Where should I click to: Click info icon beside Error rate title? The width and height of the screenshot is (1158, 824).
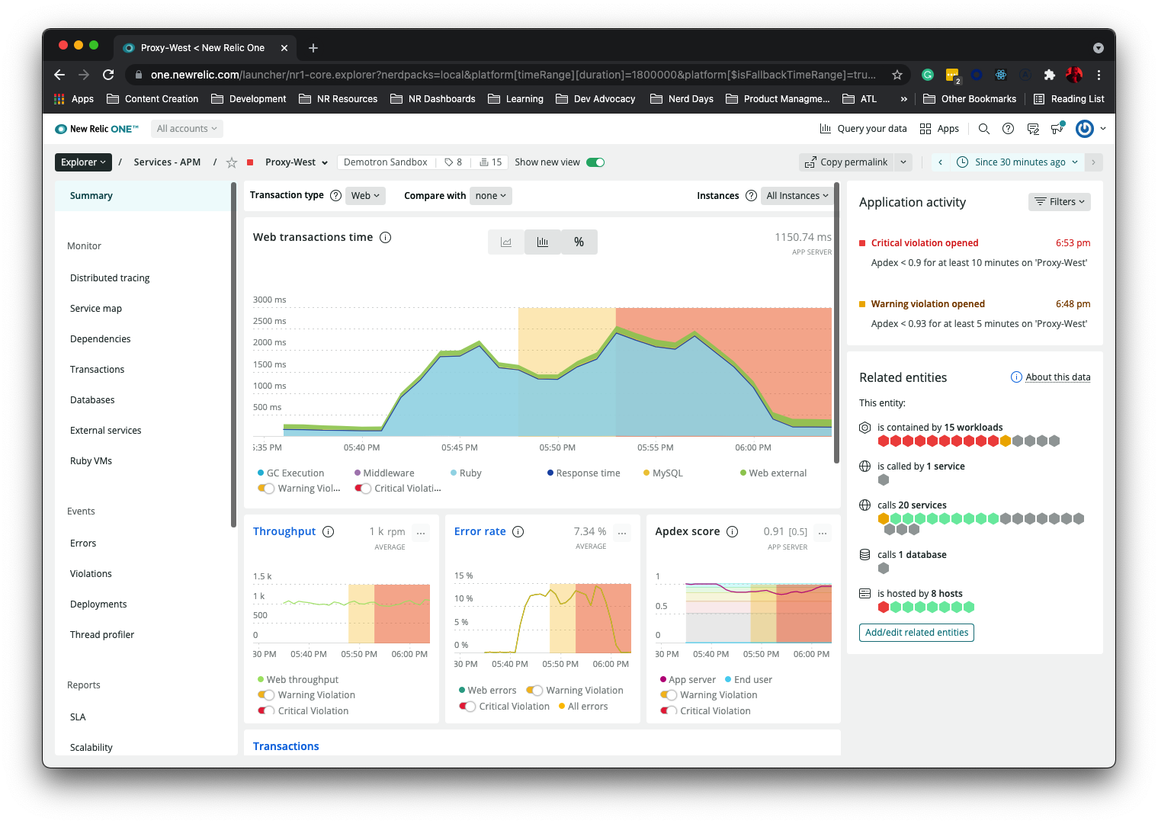tap(518, 531)
